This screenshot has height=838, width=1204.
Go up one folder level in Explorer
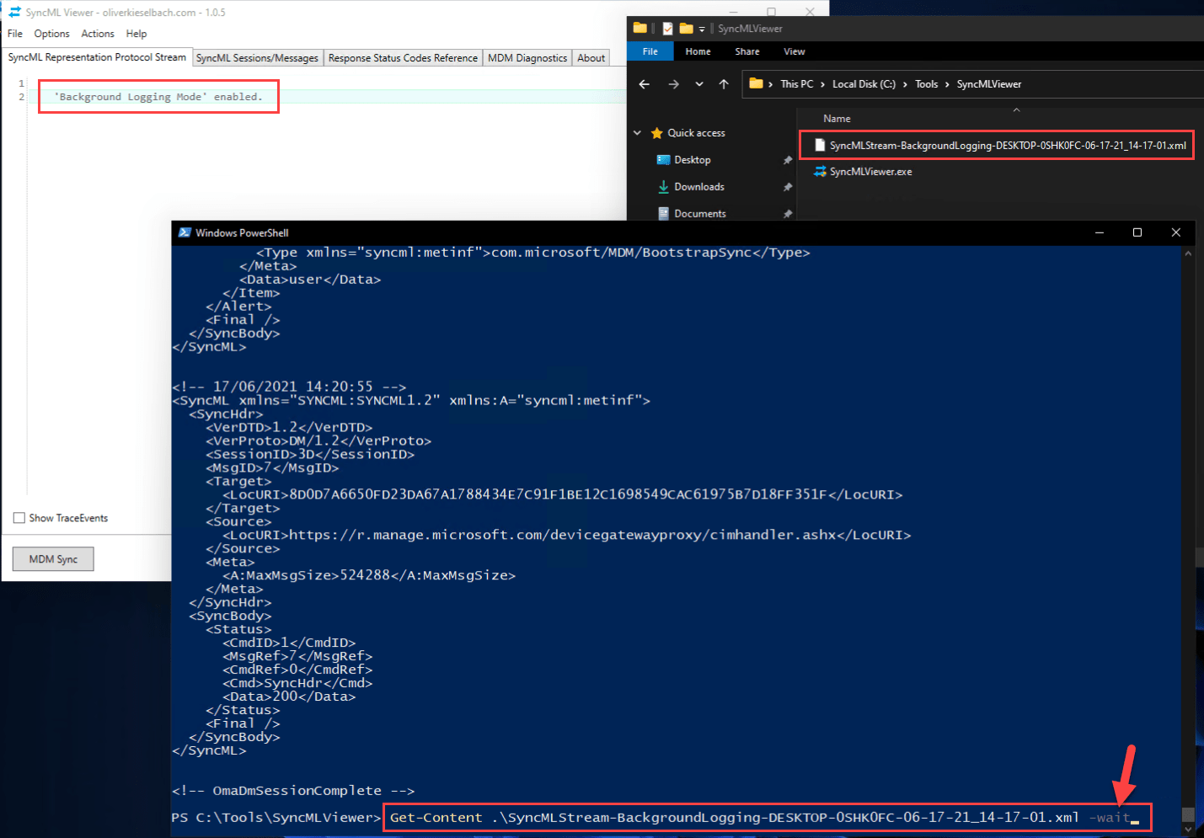tap(724, 84)
